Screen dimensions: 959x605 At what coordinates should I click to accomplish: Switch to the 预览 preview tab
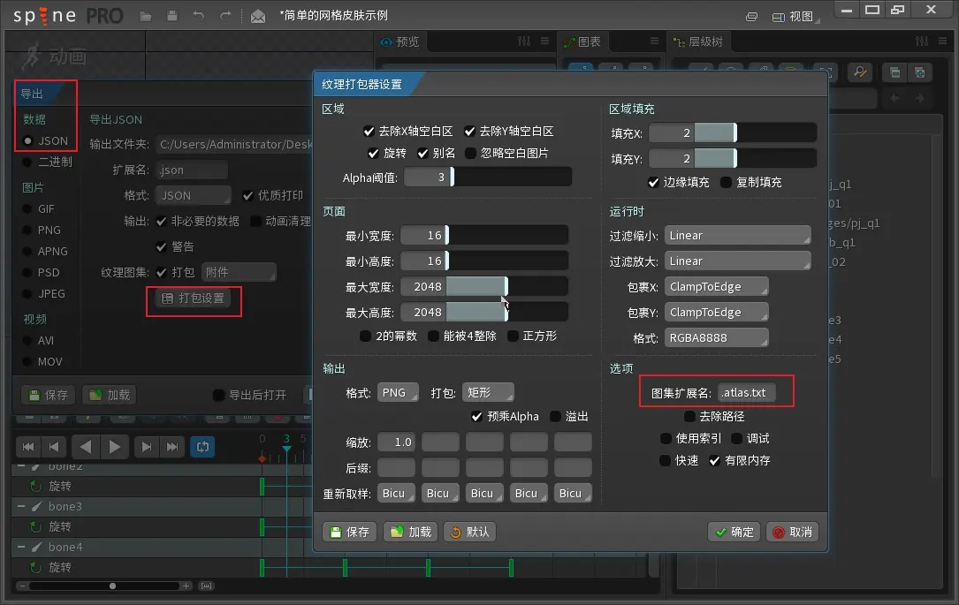[400, 42]
